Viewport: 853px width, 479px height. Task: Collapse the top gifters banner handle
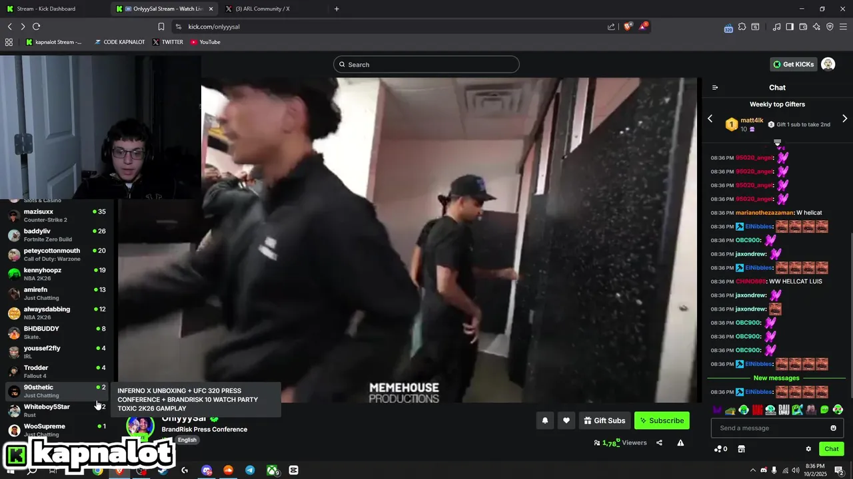tap(777, 142)
